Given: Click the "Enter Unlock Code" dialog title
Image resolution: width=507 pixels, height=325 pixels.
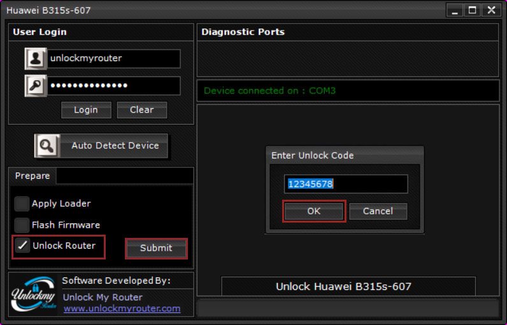Looking at the screenshot, I should (x=312, y=156).
